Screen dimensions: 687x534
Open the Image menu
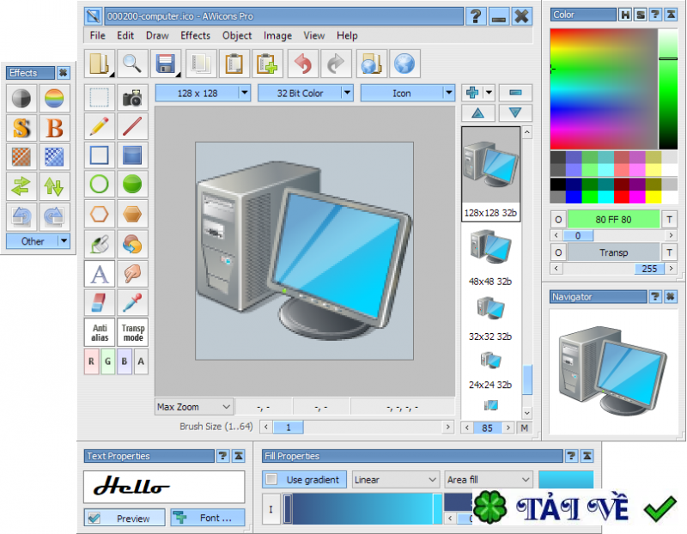pyautogui.click(x=277, y=36)
